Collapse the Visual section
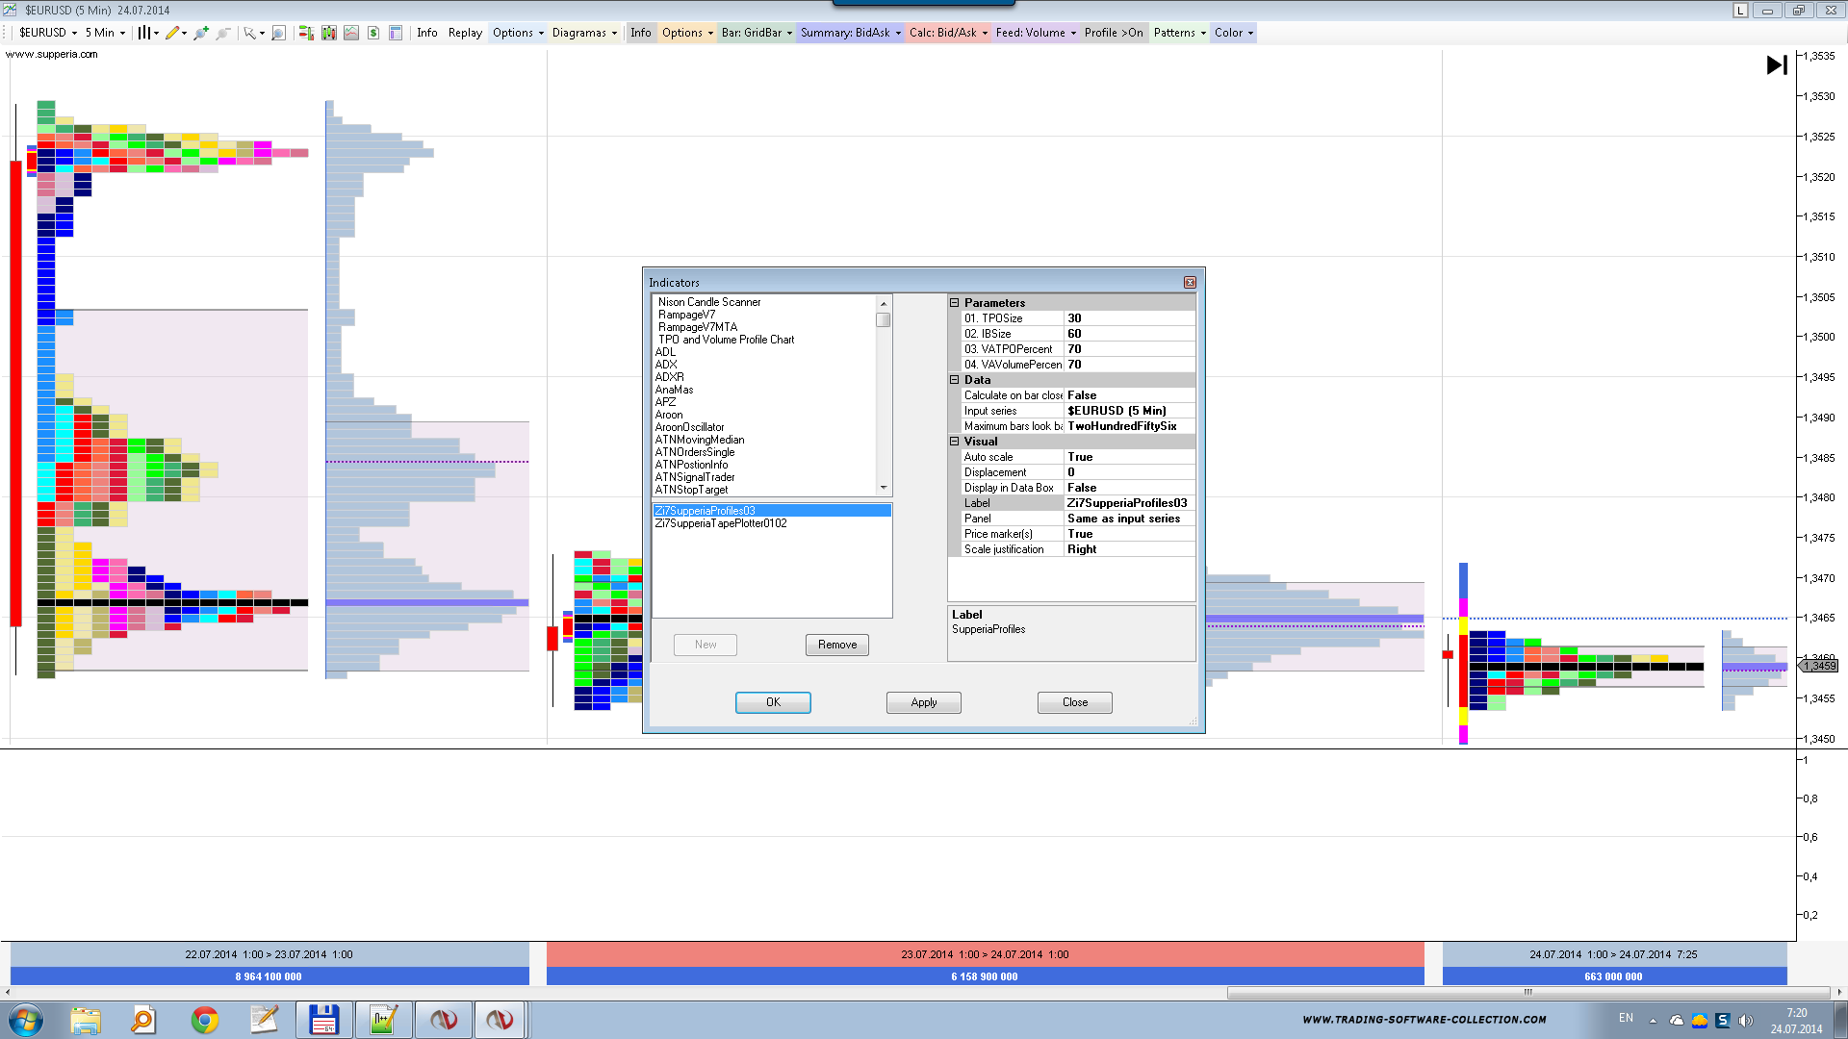1848x1039 pixels. pos(955,442)
